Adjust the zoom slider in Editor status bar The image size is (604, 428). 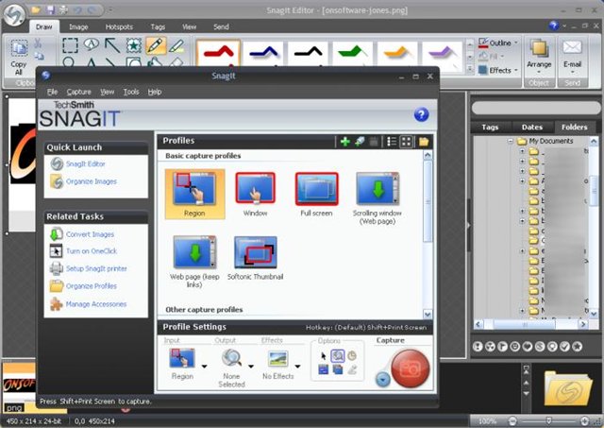(x=548, y=420)
